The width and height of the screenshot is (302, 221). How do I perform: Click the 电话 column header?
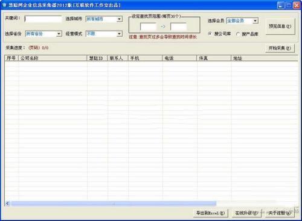(x=179, y=58)
